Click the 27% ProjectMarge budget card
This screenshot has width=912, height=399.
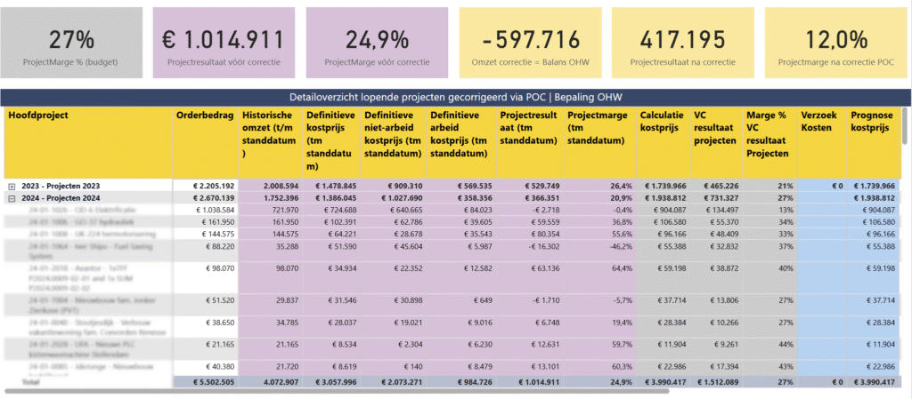coord(71,43)
